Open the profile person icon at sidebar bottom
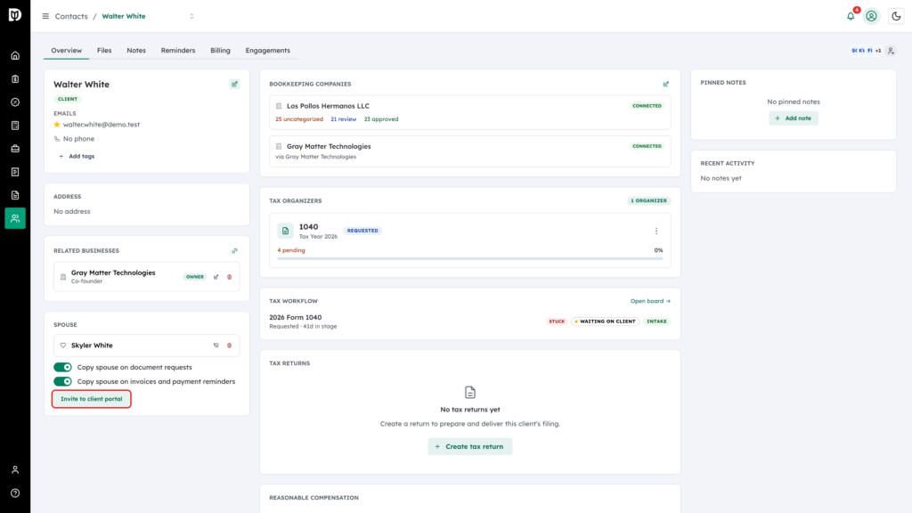 15,470
